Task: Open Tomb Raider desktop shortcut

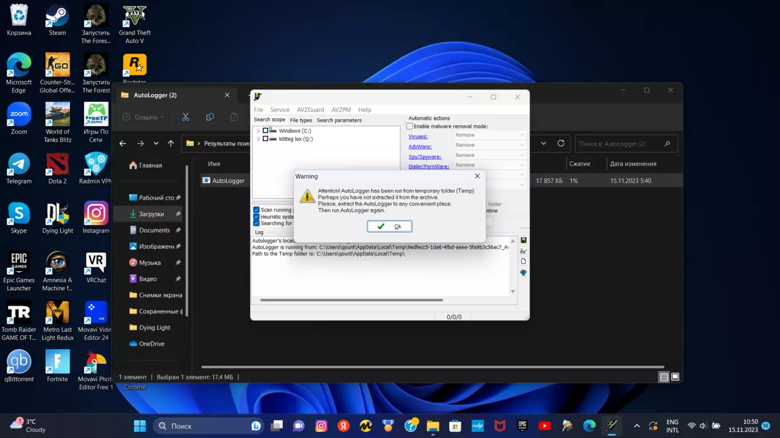Action: (19, 321)
